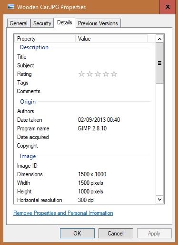
Task: Close the Wooden Car.JPG Properties dialog
Action: 168,7
